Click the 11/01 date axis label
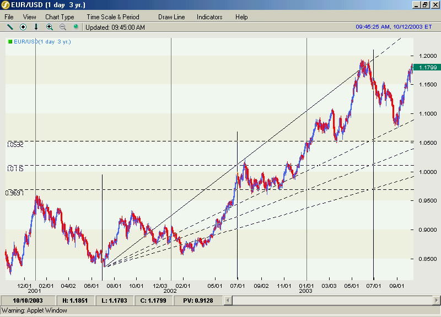The image size is (441, 317). [284, 286]
